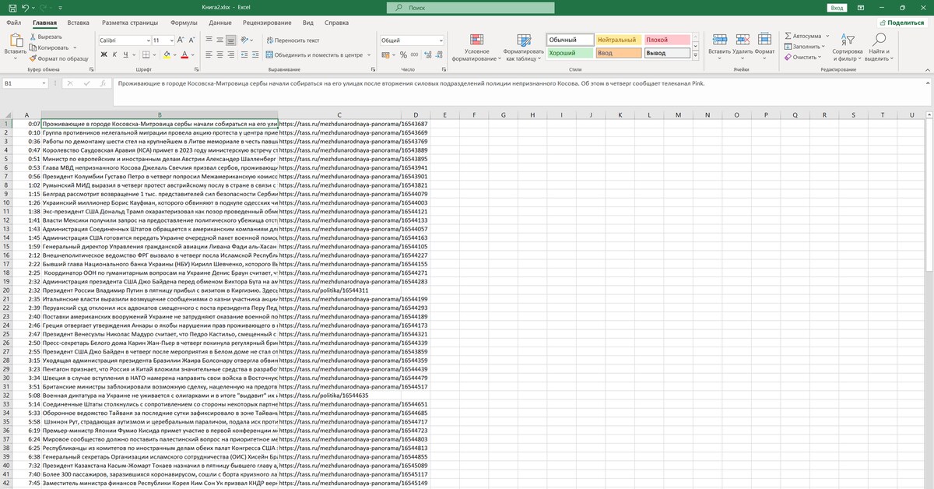
Task: Click the Name Box showing B1
Action: pos(26,83)
